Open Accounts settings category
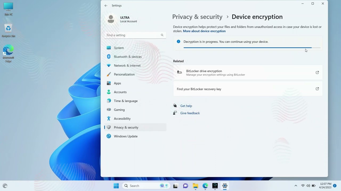Image resolution: width=341 pixels, height=191 pixels. click(135, 92)
